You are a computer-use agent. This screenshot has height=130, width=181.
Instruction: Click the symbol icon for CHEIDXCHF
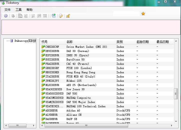[43, 47]
